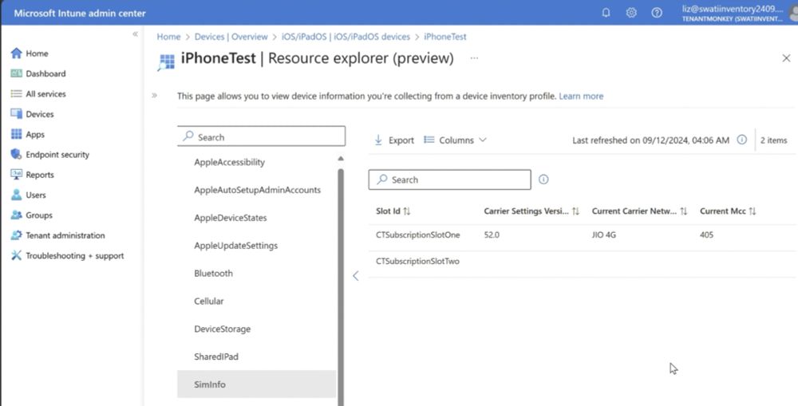The height and width of the screenshot is (406, 798).
Task: Click the category list scrollbar thumb
Action: coord(341,287)
